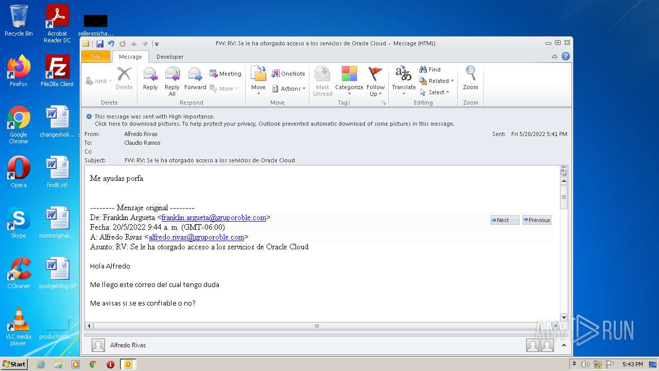Open the Move to folder tool
Image resolution: width=659 pixels, height=371 pixels.
coord(258,81)
